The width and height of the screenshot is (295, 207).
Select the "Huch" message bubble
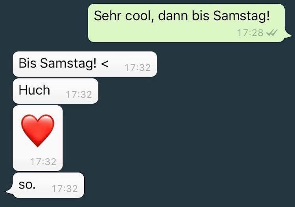click(x=55, y=91)
